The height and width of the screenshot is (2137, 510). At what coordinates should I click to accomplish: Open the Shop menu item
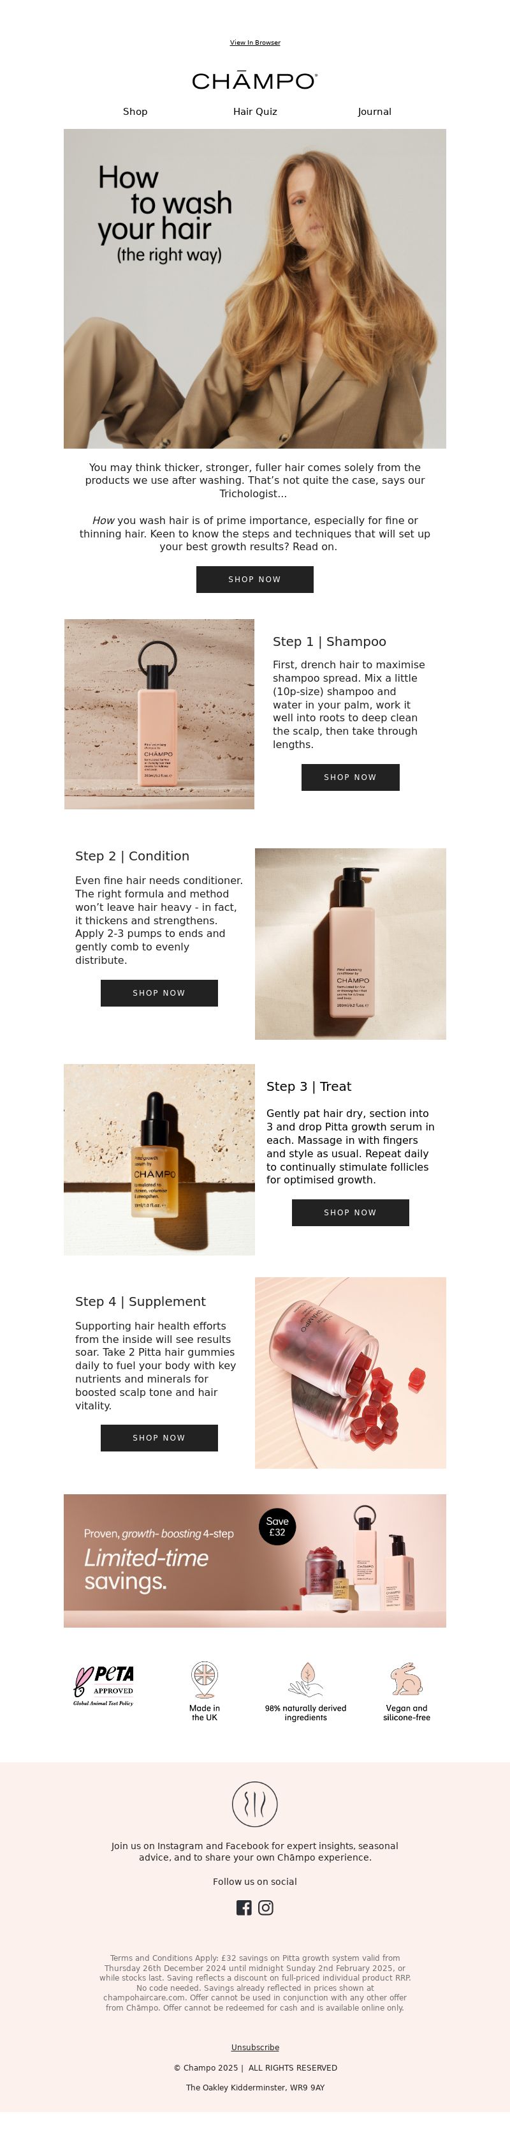pyautogui.click(x=135, y=111)
